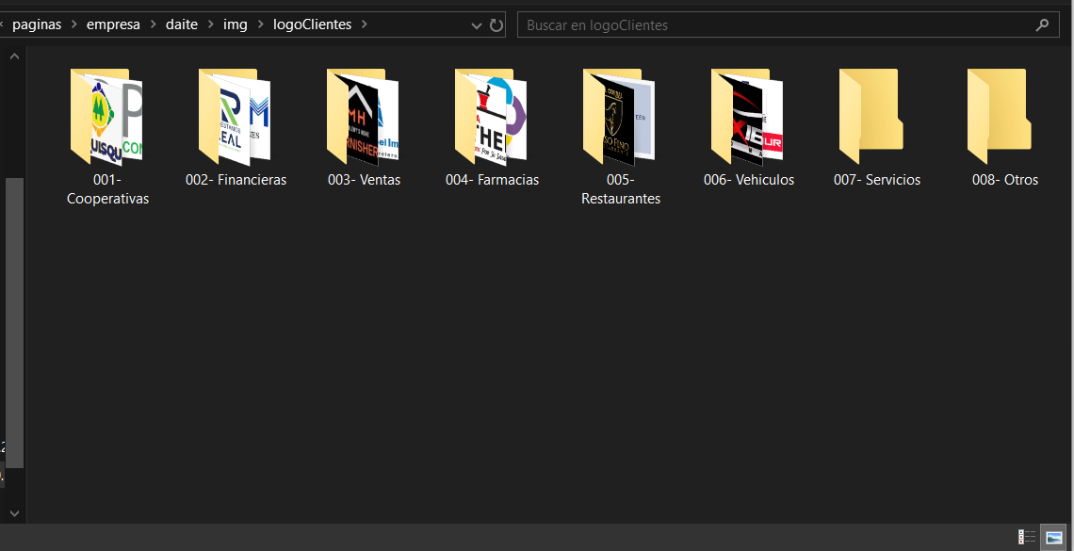Expand the chevron after img in the address bar
The image size is (1074, 551).
[x=260, y=24]
